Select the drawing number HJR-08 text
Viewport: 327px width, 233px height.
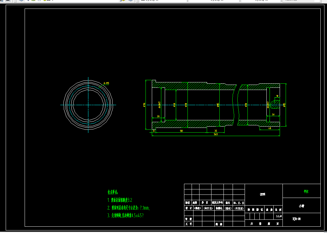click(x=296, y=219)
